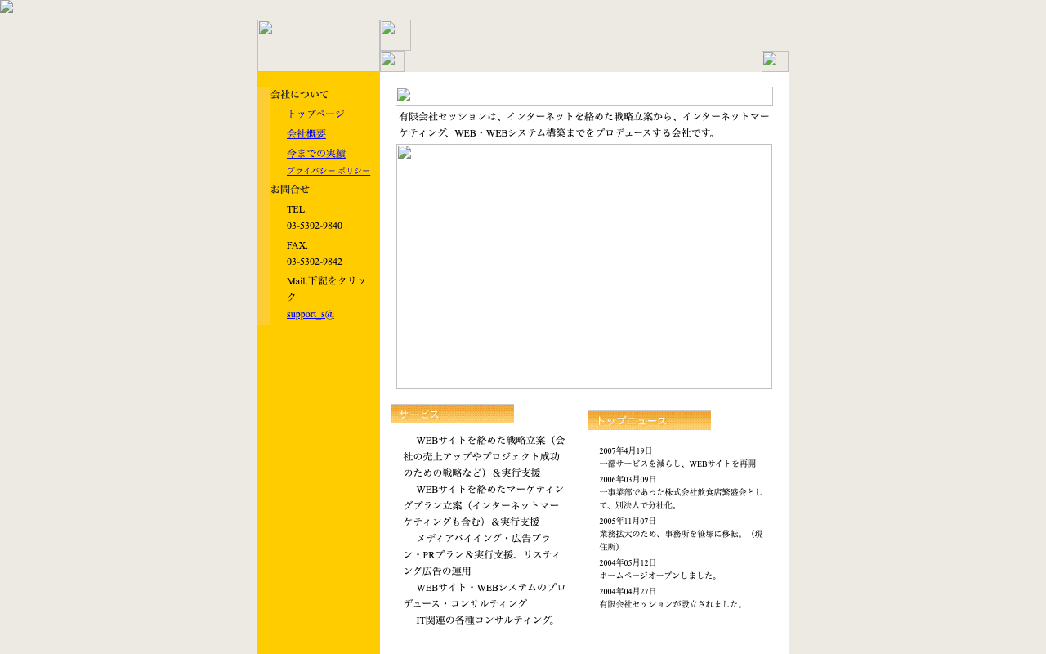Click the company logo image above the yellow sidebar
The height and width of the screenshot is (654, 1046).
(318, 46)
